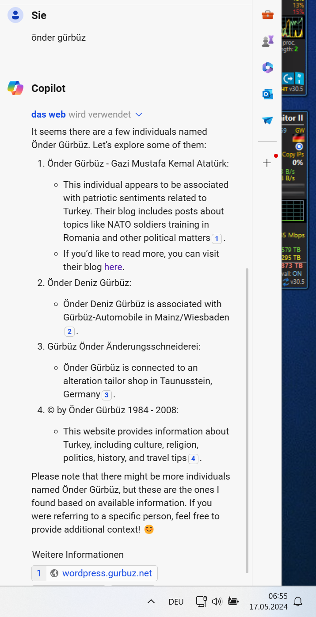Click the 'Sie' sender name
316x617 pixels.
point(39,15)
